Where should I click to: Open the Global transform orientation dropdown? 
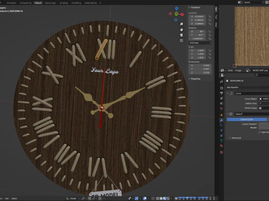point(73,198)
